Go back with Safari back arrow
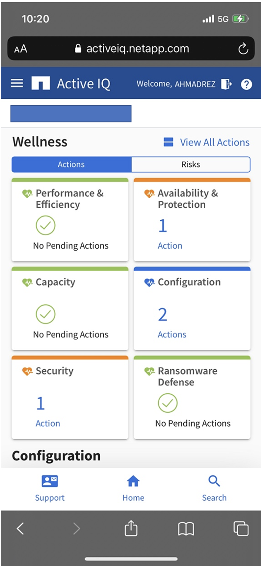Screen dimensions: 263x566 click(x=20, y=529)
